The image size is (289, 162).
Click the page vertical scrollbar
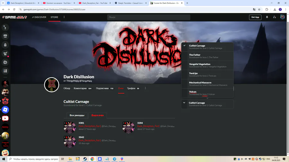(x=288, y=88)
